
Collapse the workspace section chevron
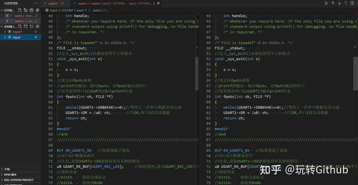[x=2, y=27]
